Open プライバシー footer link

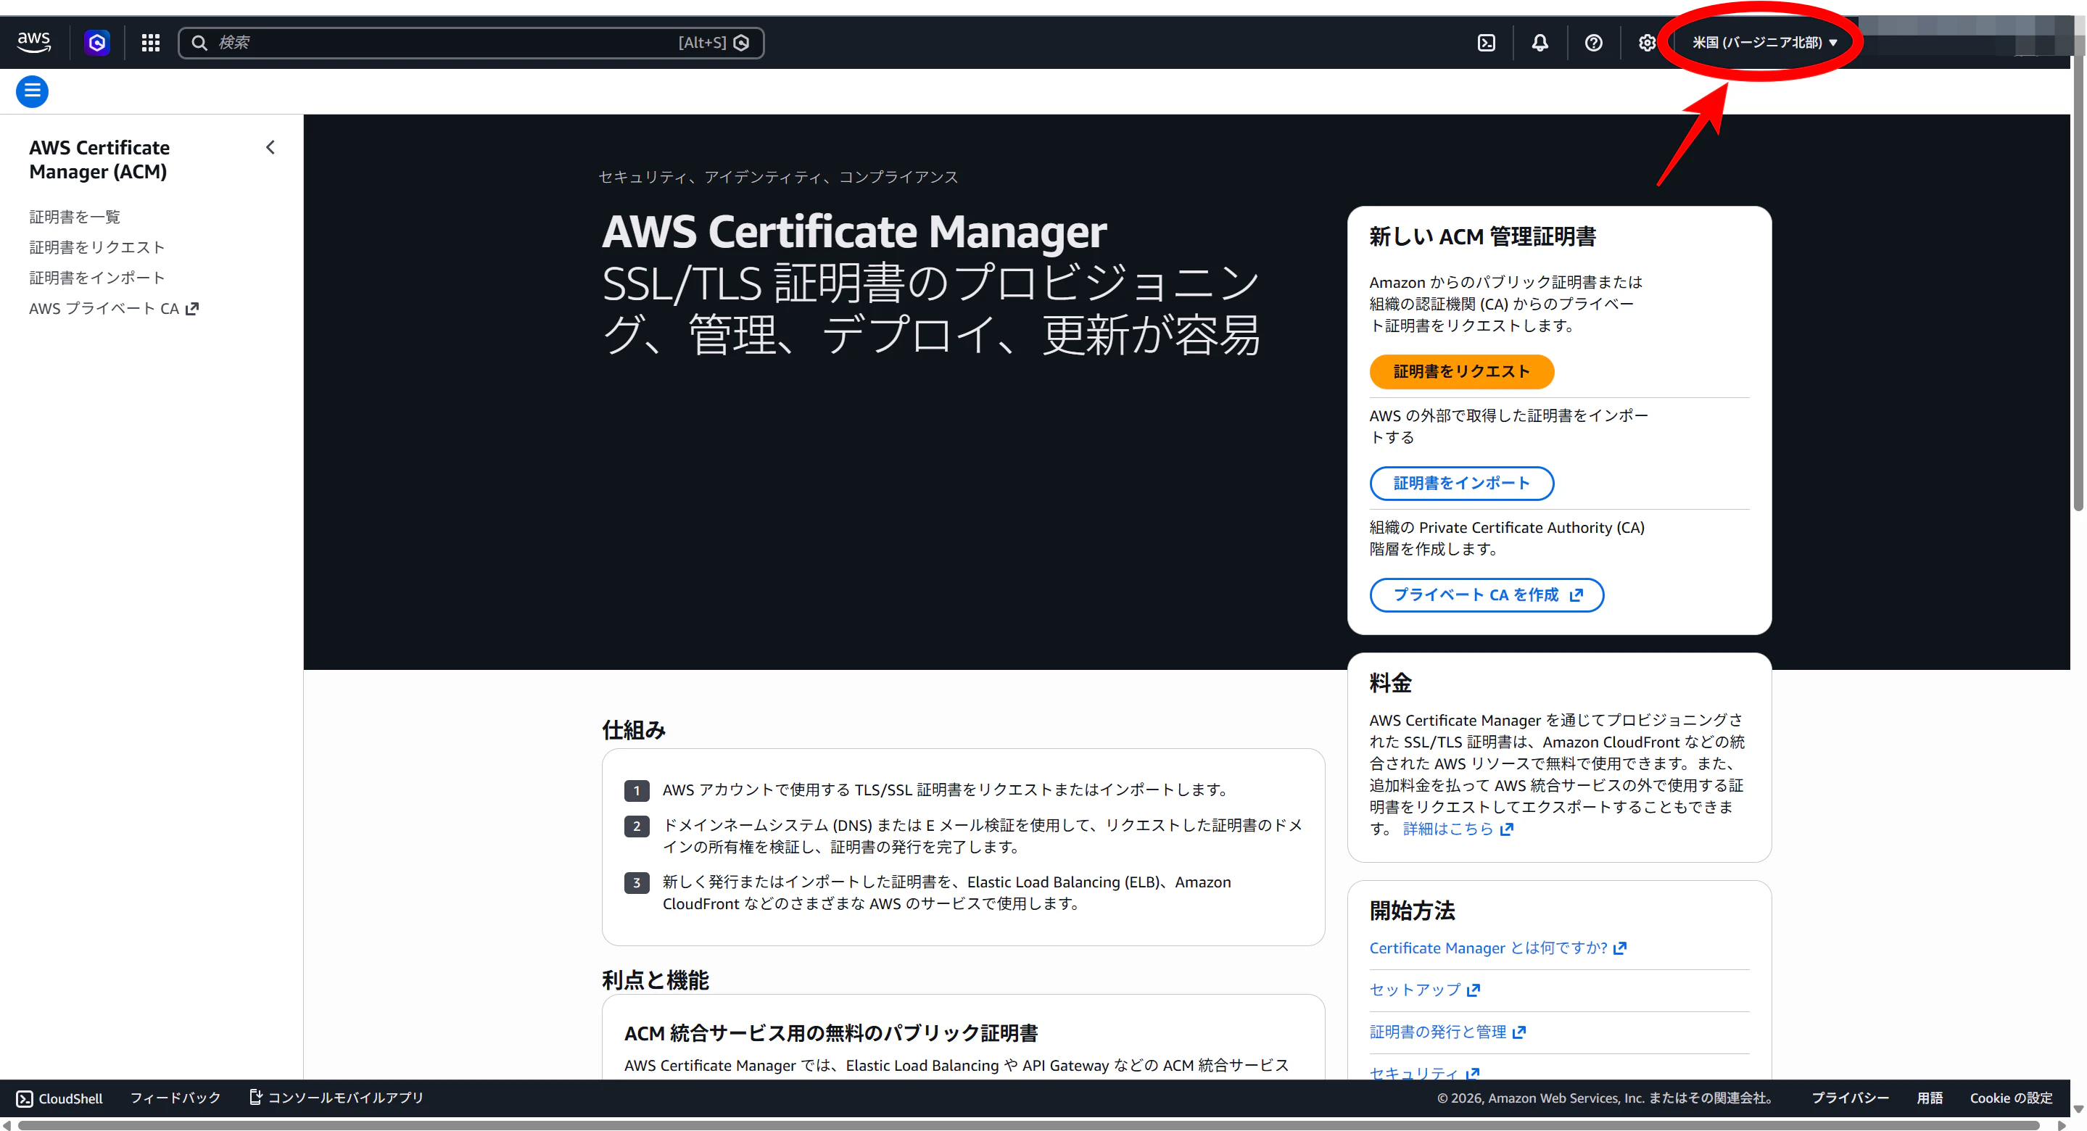[x=1850, y=1098]
